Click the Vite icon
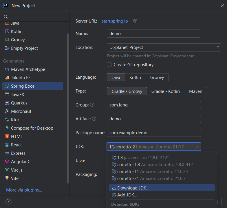The image size is (227, 208). coord(7,178)
